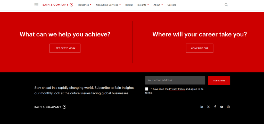Expand the Consulting Services dropdown
The height and width of the screenshot is (124, 264).
pos(109,5)
